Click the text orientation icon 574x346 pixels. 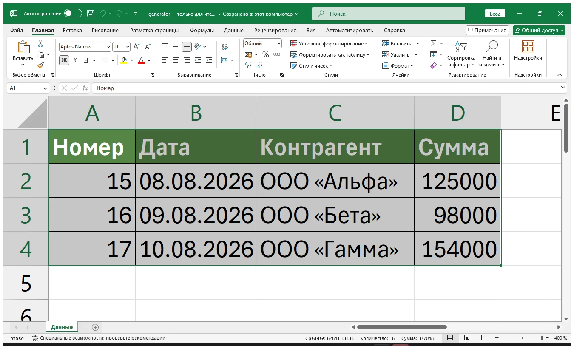[x=198, y=47]
